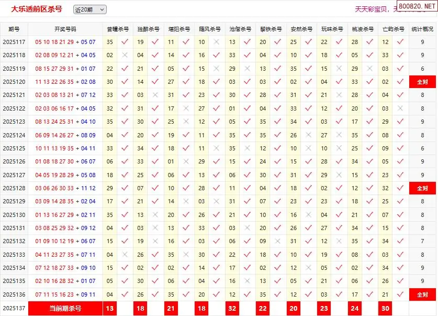Viewport: 438px width, 316px height.
Task: Click the checkmark for 昔瞳杀号 in row 2025117
Action: point(125,42)
